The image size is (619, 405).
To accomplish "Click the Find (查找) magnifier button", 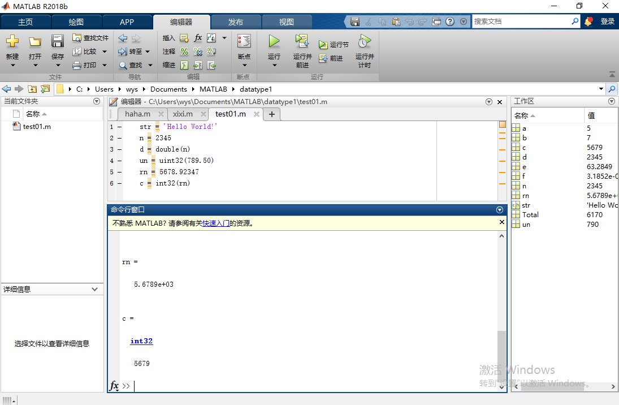I will coord(130,65).
